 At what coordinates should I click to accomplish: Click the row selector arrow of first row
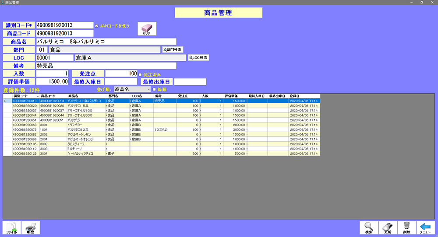[7, 101]
